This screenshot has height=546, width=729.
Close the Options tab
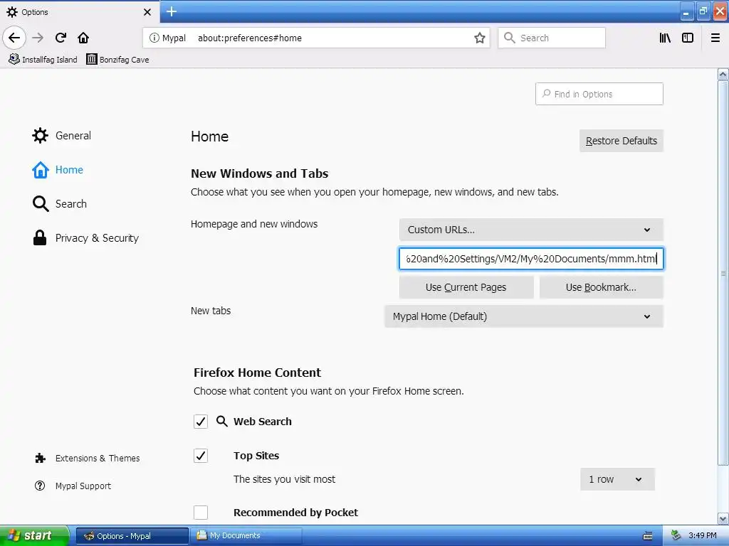click(147, 12)
